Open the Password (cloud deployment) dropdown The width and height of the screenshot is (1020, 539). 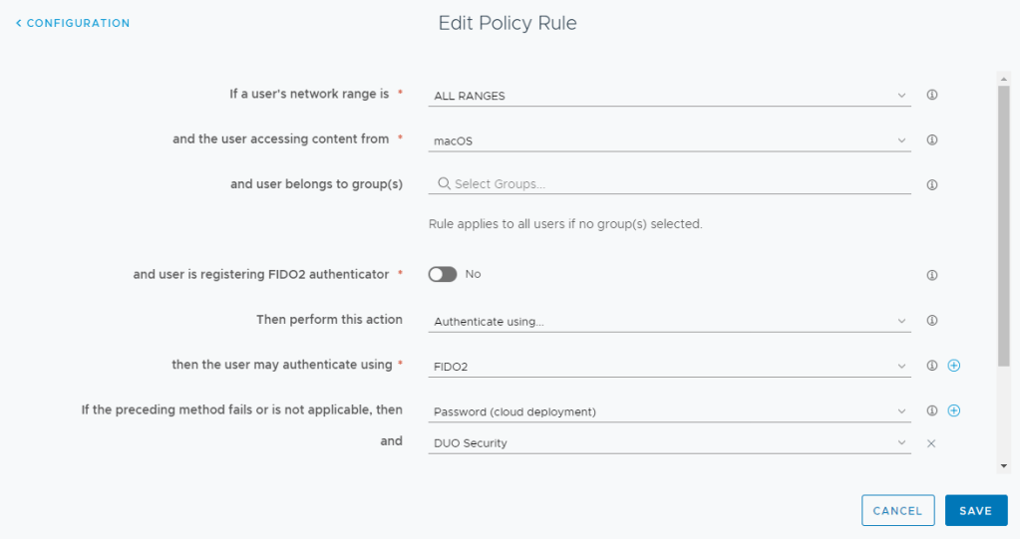[x=669, y=410]
